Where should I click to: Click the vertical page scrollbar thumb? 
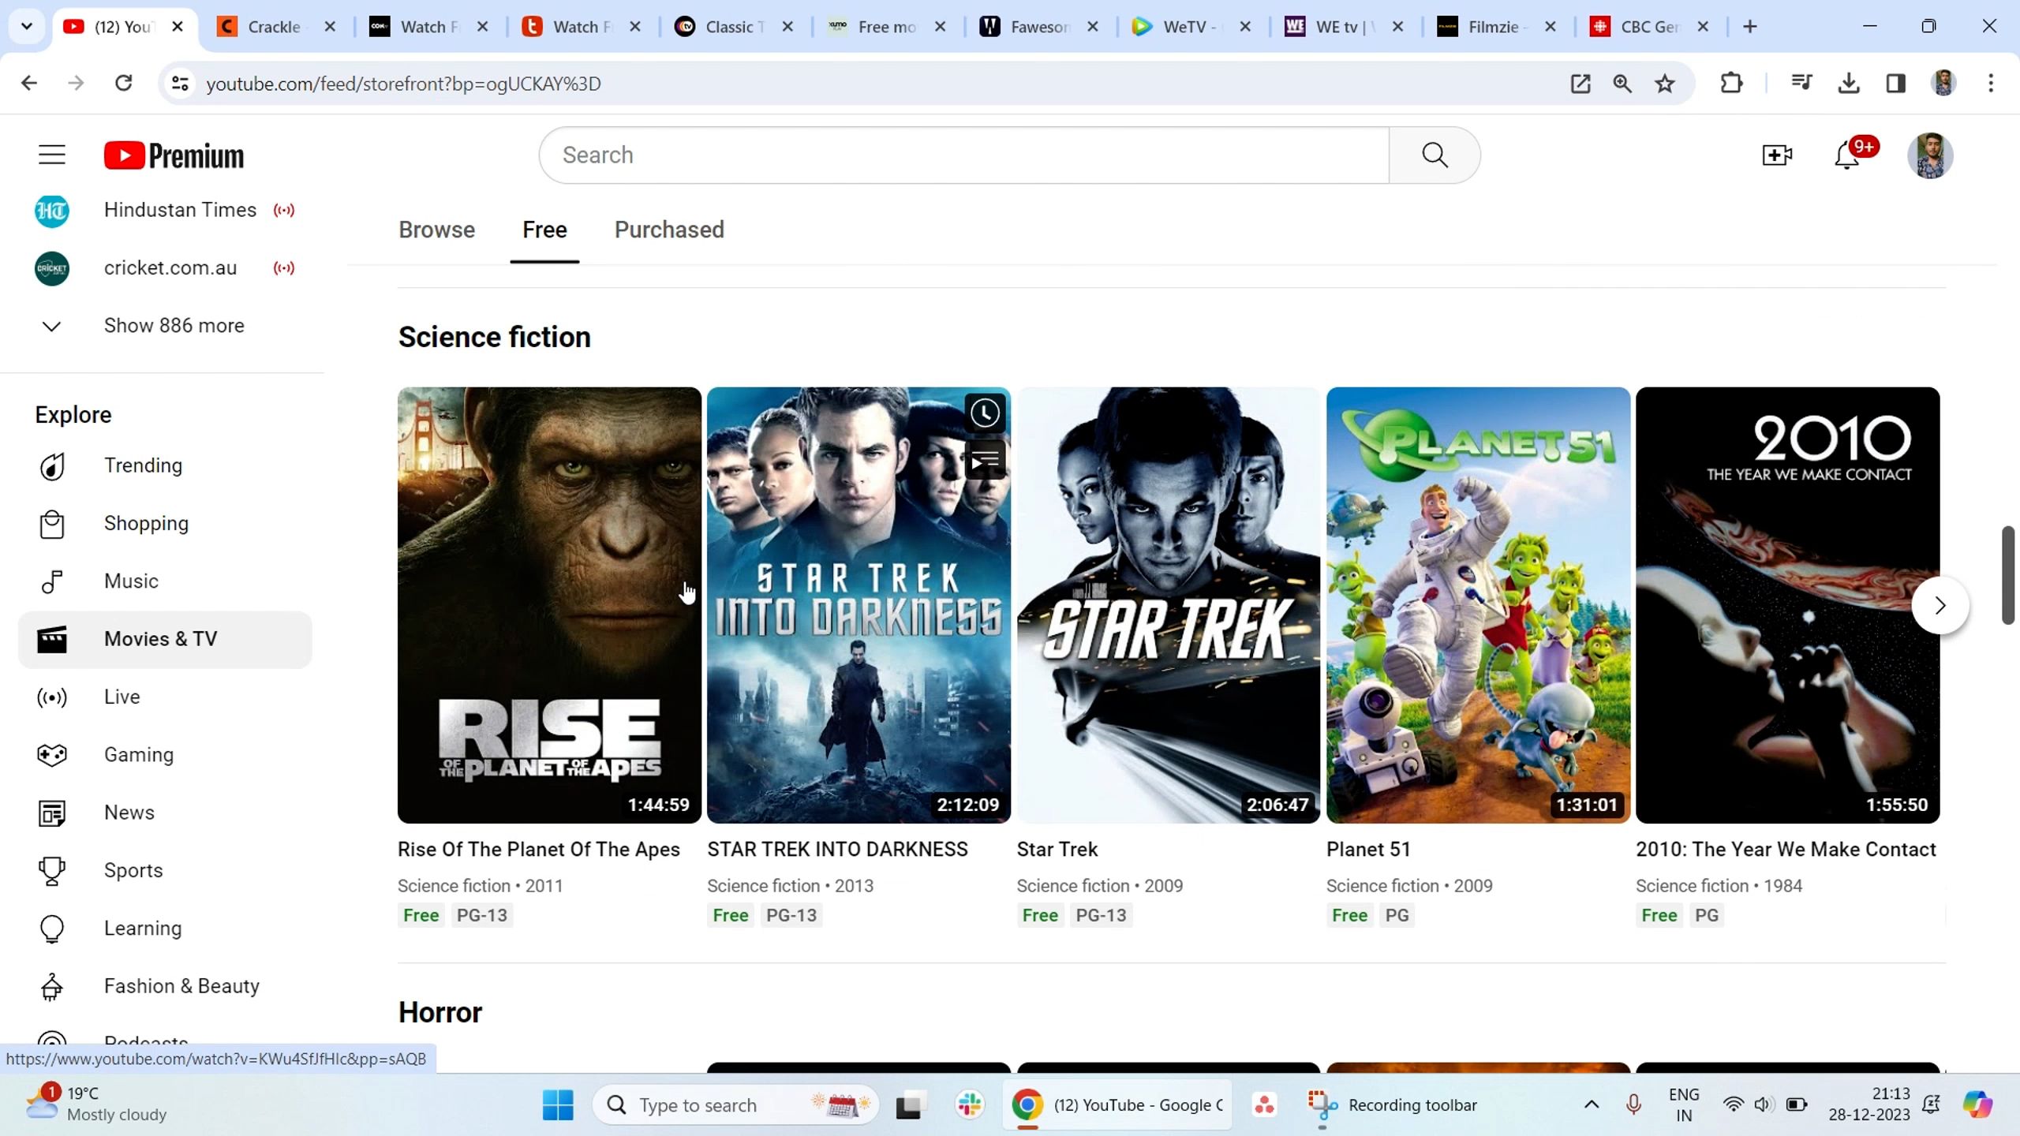click(2007, 576)
